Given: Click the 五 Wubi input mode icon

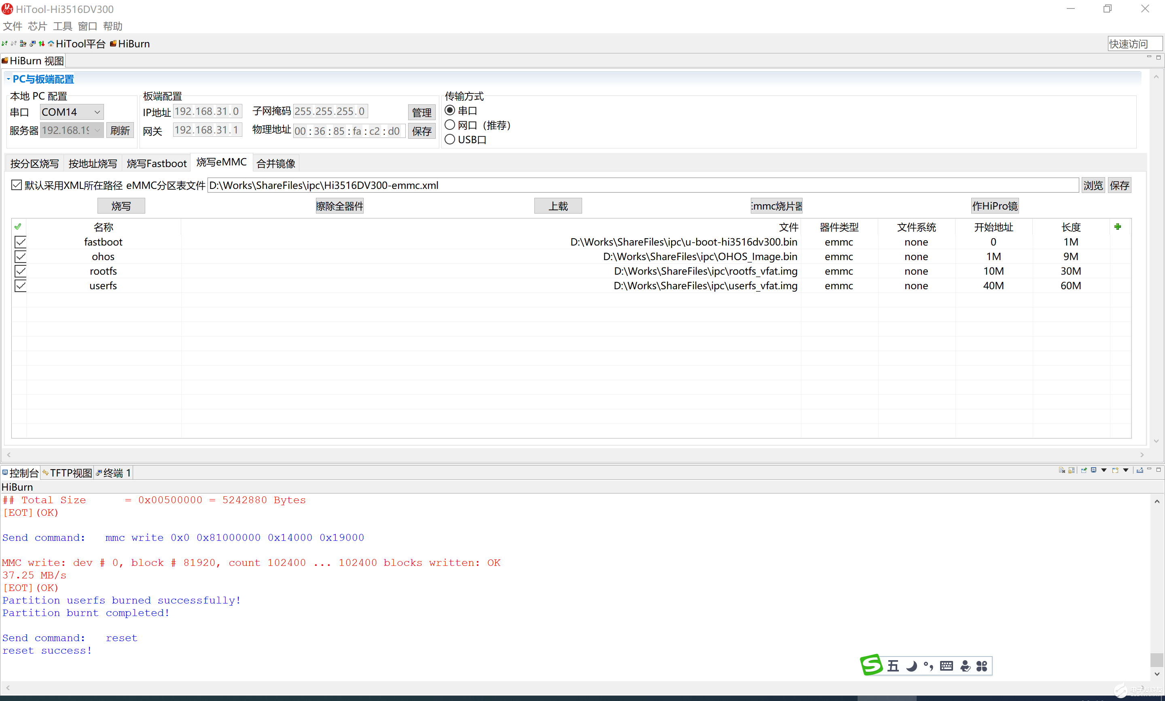Looking at the screenshot, I should (893, 666).
